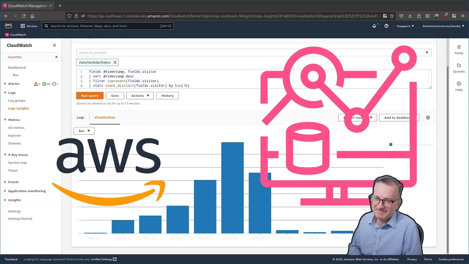469x264 pixels.
Task: Switch to the Logs results tab
Action: (80, 117)
